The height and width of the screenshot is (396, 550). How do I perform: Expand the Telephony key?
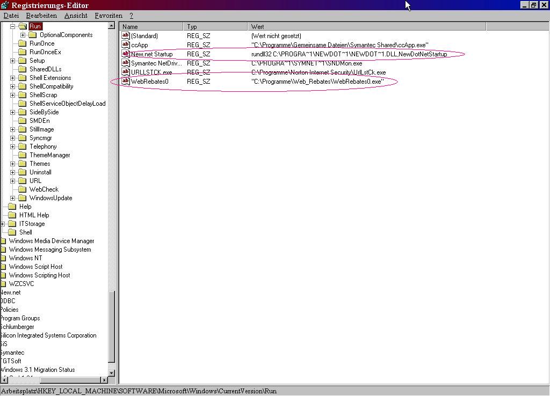point(13,146)
